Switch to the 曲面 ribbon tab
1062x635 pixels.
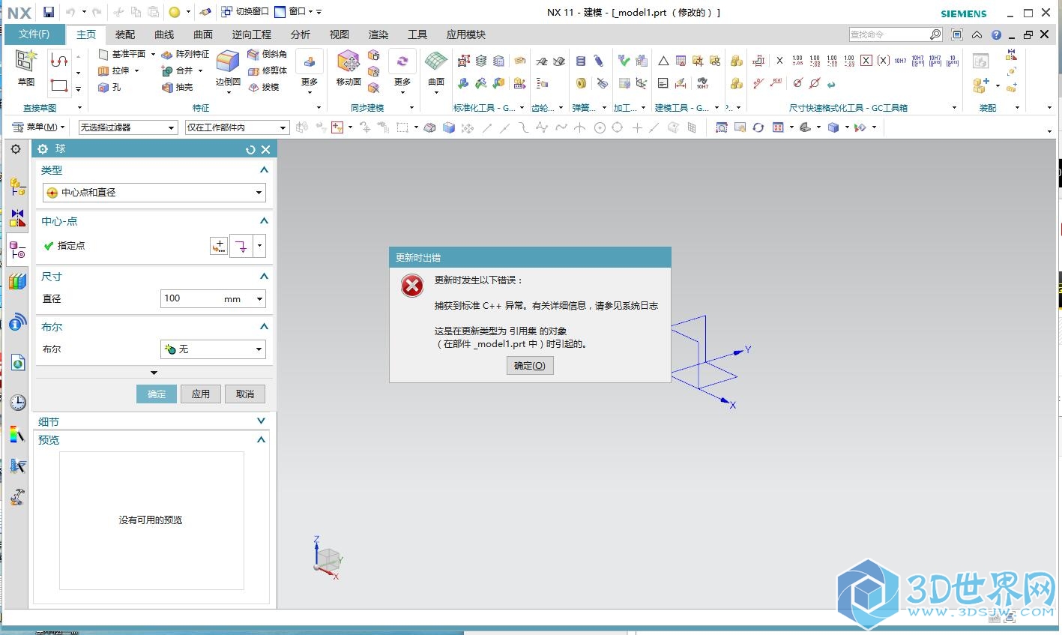[203, 34]
